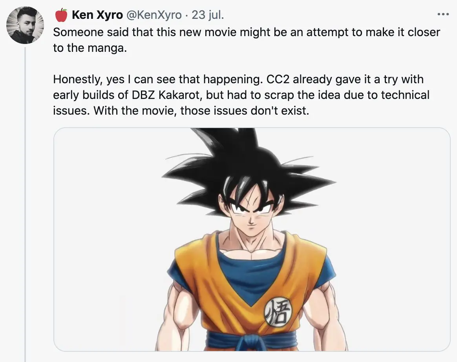Open the tweet's three-dot more options

[442, 15]
